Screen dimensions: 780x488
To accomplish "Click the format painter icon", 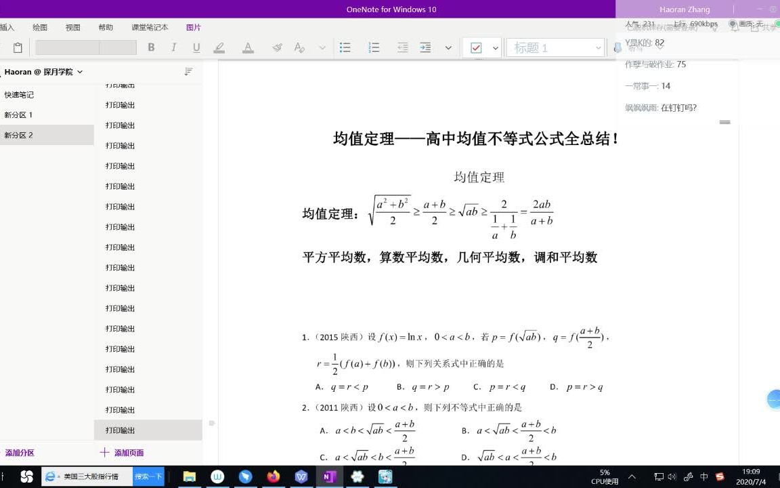I will [x=277, y=47].
